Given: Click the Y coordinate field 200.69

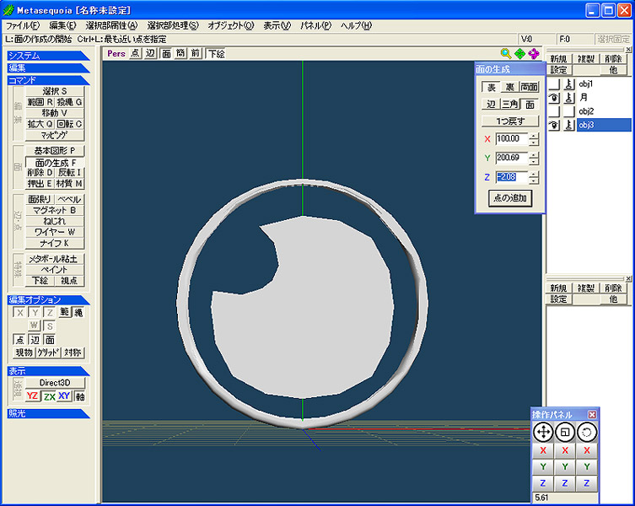Looking at the screenshot, I should tap(512, 158).
